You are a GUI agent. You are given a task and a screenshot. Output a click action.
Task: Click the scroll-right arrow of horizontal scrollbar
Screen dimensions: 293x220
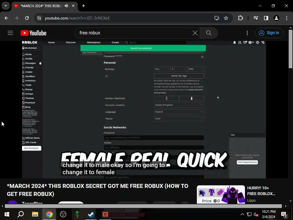[286, 206]
